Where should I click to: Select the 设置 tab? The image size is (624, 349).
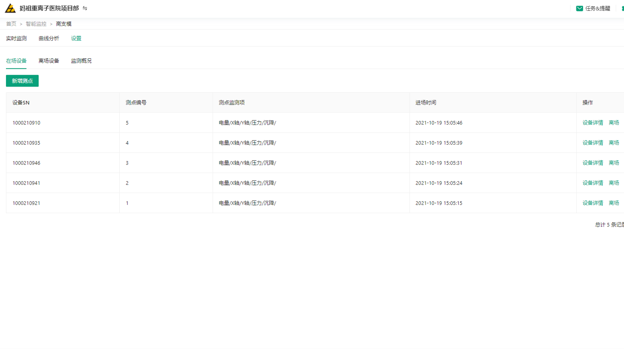click(76, 38)
